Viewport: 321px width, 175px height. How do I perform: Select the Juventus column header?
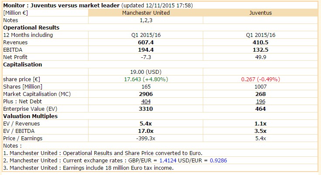pyautogui.click(x=261, y=13)
